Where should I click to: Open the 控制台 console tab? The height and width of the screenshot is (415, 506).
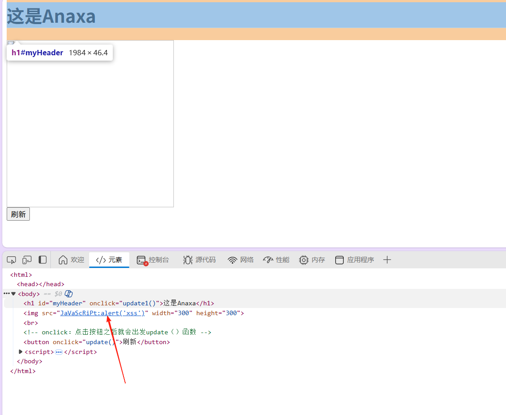152,260
